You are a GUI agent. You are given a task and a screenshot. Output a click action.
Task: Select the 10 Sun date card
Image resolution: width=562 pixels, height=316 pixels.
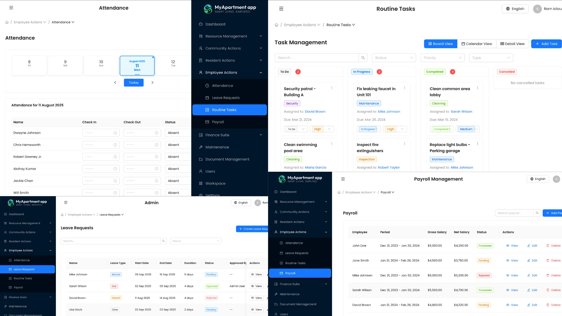101,66
